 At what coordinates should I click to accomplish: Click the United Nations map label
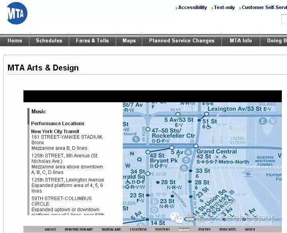point(237,140)
